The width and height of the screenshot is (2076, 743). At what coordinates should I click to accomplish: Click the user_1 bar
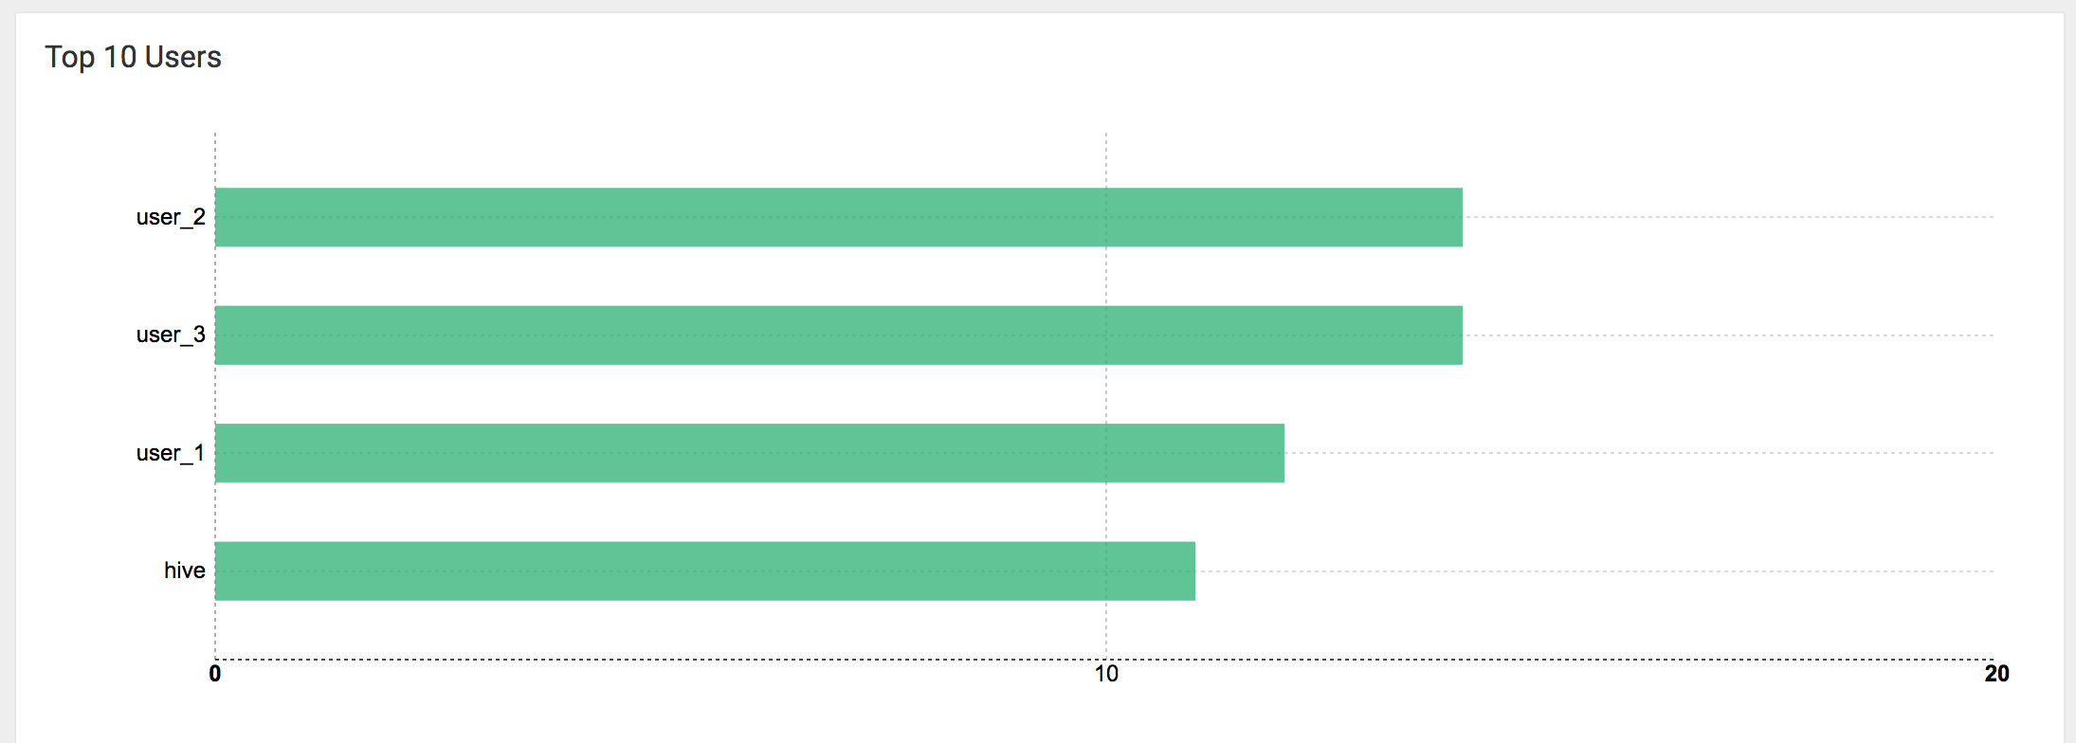[749, 453]
